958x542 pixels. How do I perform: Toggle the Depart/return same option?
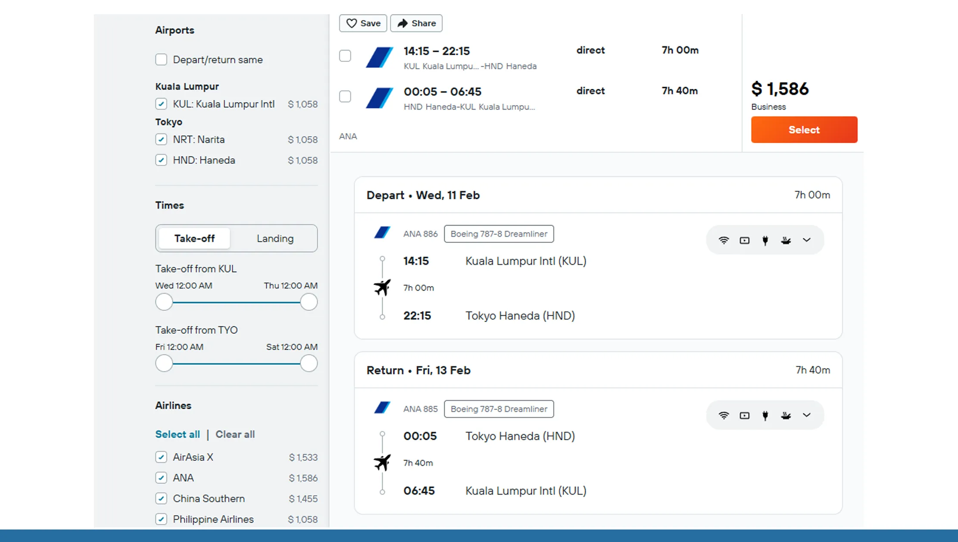pos(161,60)
